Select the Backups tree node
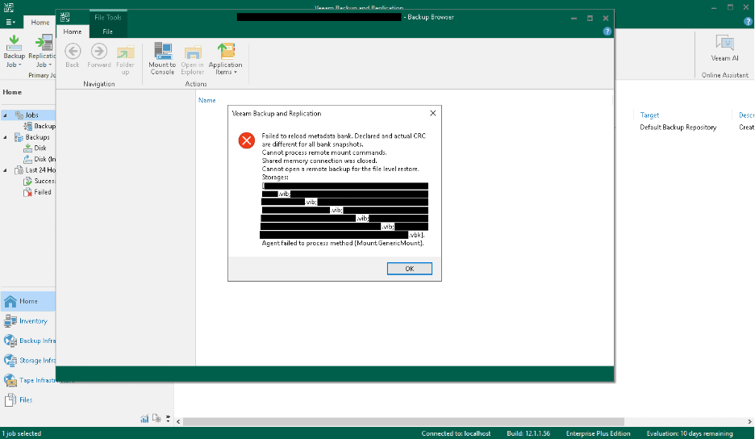This screenshot has height=439, width=755. point(37,137)
